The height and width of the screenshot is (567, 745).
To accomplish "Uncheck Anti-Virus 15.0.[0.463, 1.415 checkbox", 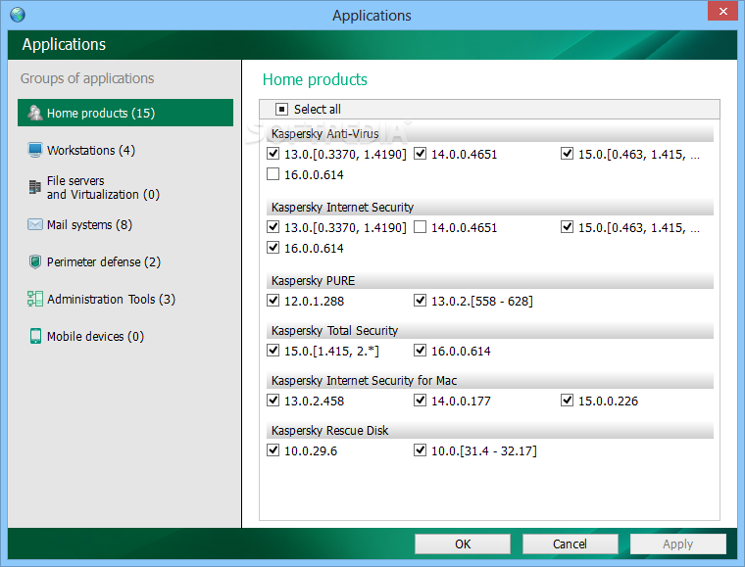I will [x=567, y=153].
